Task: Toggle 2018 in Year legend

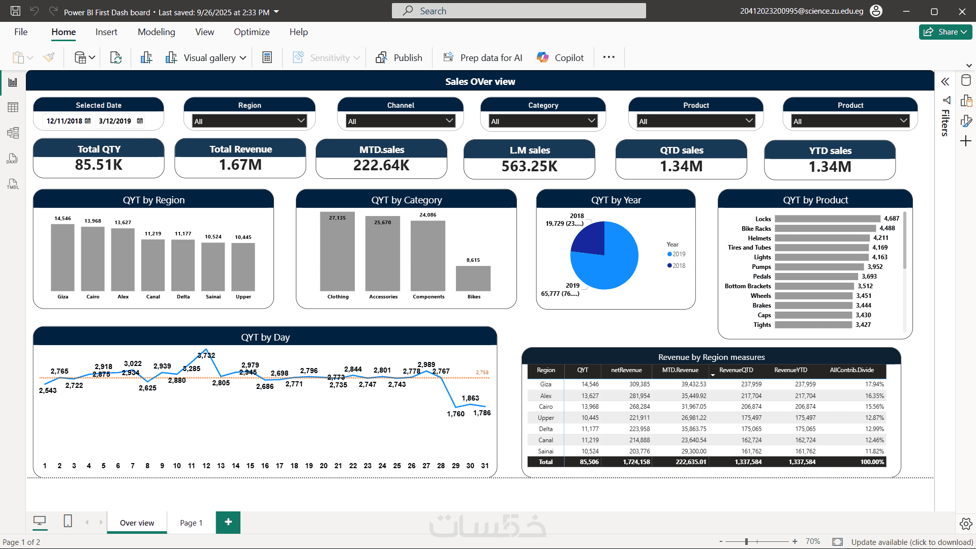Action: (x=677, y=266)
